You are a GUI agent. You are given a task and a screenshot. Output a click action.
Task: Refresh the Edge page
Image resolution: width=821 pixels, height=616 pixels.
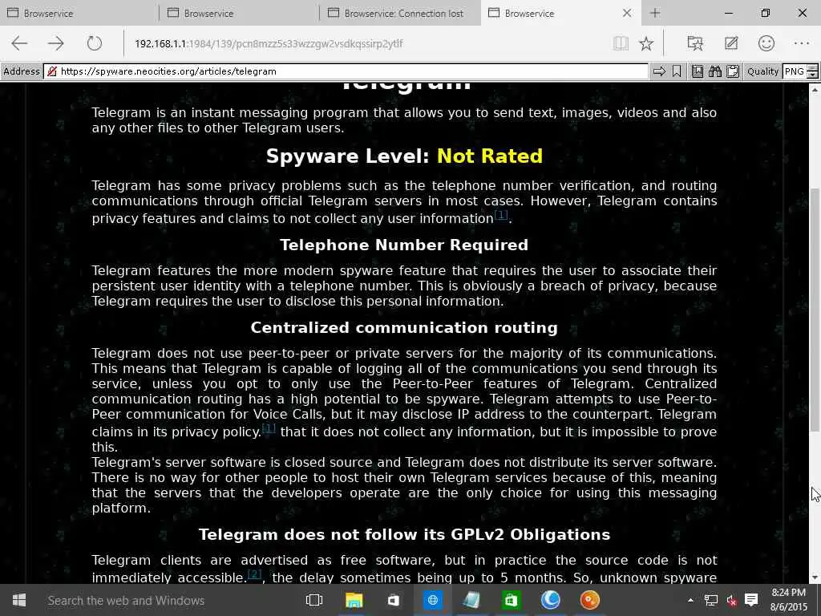pos(95,43)
